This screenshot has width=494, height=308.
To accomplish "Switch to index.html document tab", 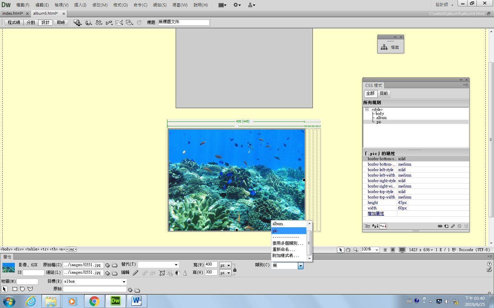I will 12,13.
